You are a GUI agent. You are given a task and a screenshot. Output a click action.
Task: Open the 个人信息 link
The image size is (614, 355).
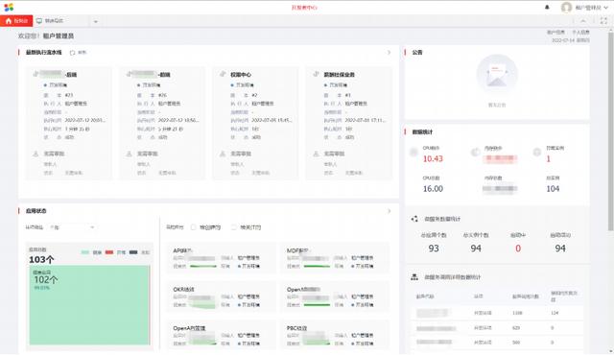pyautogui.click(x=580, y=32)
